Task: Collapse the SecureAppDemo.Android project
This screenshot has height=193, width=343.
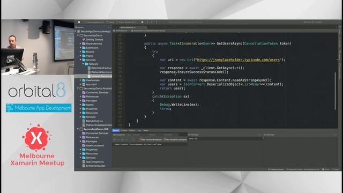Action: (x=78, y=88)
